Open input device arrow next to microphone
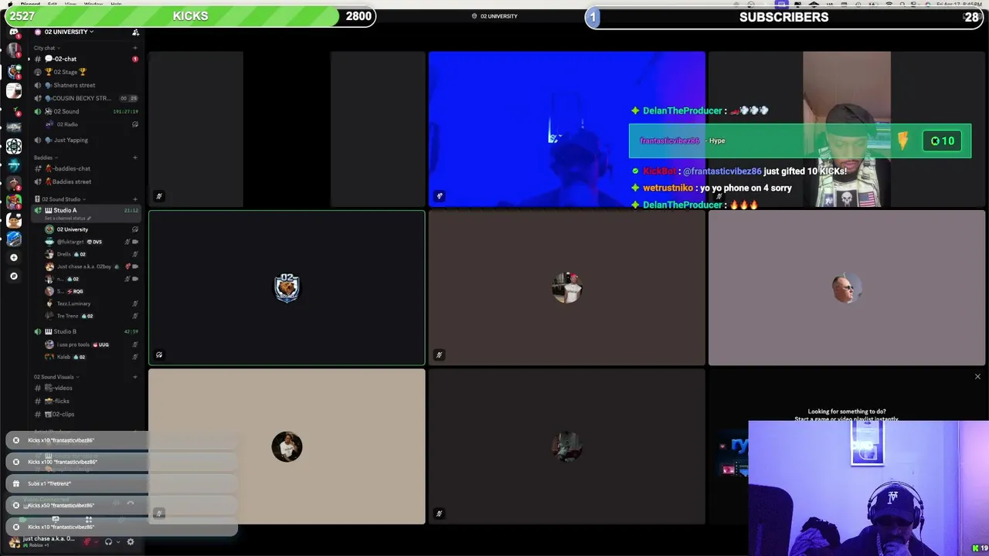 [x=97, y=542]
